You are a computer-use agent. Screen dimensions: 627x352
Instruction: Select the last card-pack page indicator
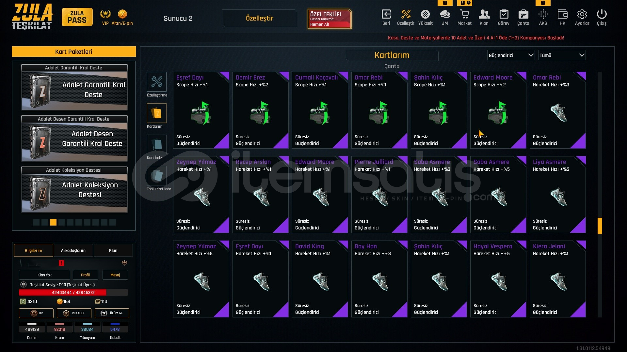point(113,222)
